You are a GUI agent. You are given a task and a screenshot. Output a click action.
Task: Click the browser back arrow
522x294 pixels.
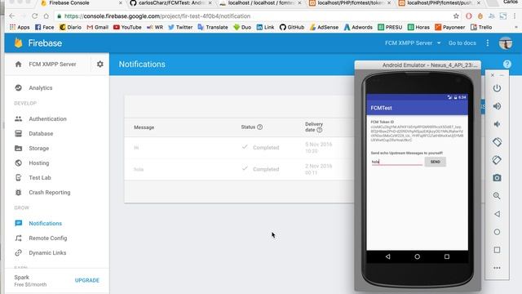tap(12, 16)
